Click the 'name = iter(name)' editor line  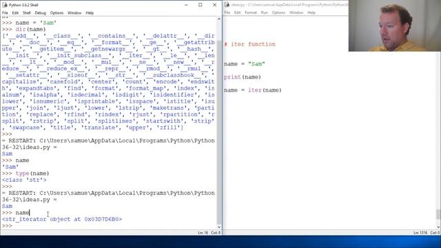[253, 90]
